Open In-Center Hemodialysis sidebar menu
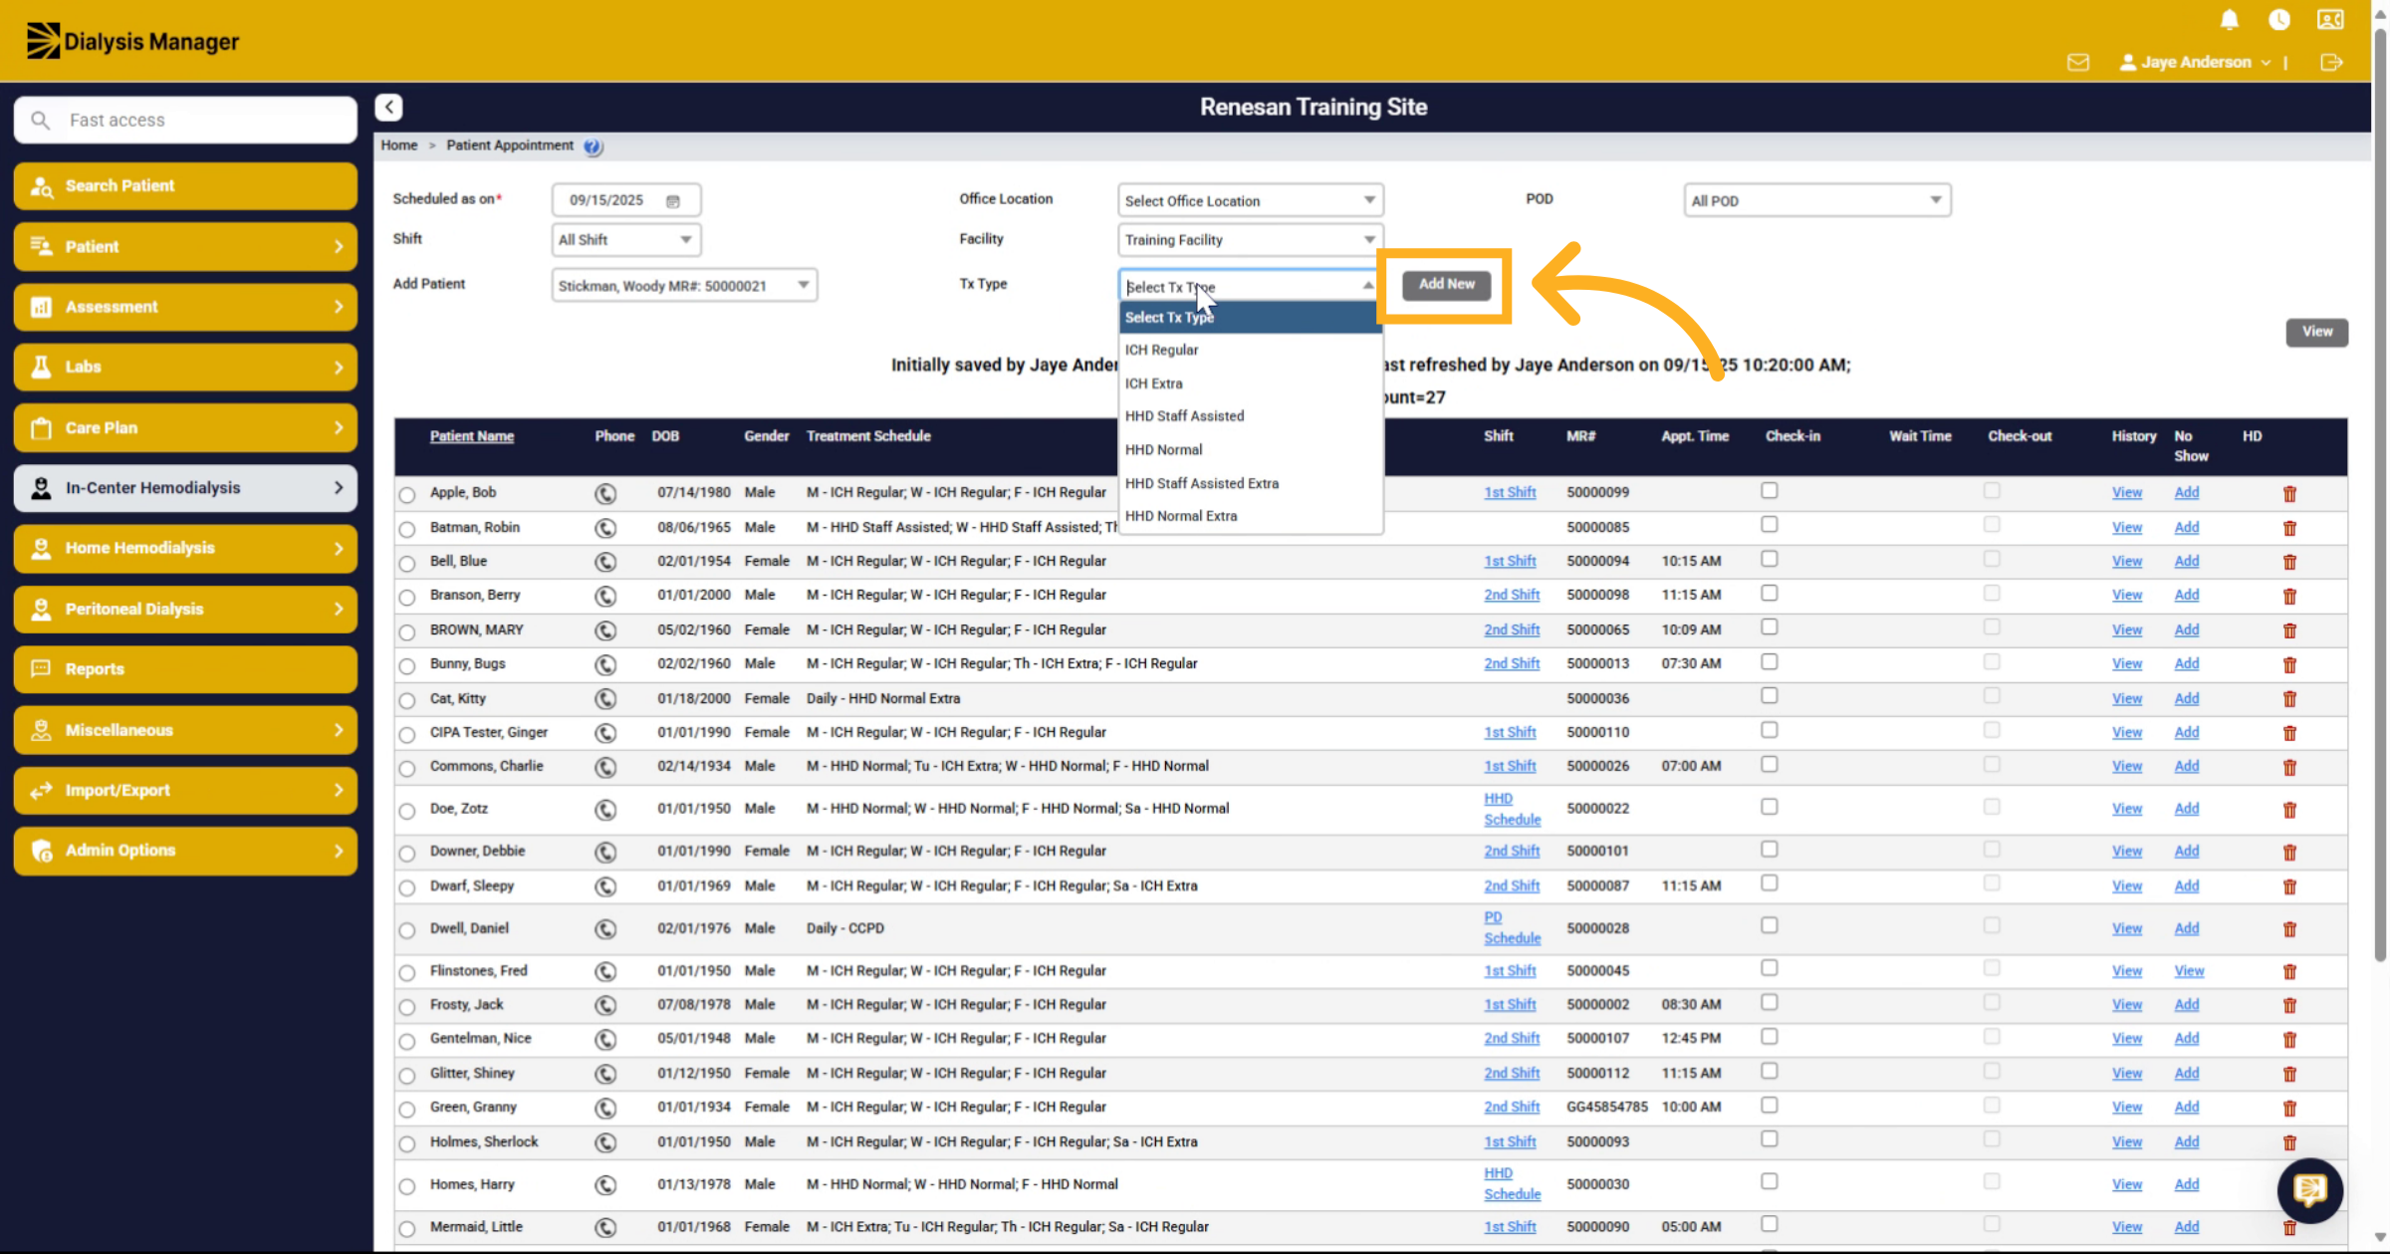 point(186,488)
